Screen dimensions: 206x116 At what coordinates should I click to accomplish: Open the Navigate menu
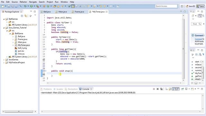point(33,2)
